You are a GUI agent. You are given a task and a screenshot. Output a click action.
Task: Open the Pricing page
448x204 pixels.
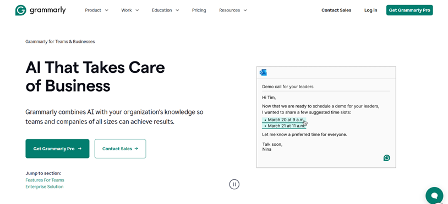[x=199, y=10]
